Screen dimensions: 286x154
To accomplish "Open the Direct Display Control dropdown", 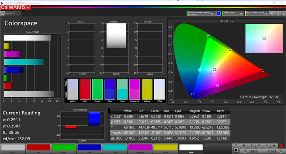I will [266, 13].
